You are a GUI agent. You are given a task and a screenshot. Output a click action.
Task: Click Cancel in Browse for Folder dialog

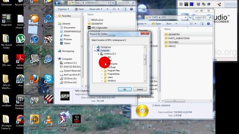[x=140, y=89]
